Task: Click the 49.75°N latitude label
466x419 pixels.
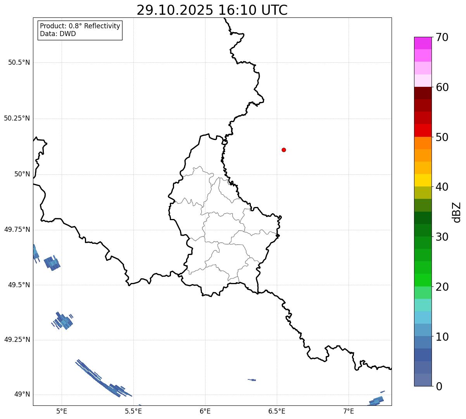Action: tap(17, 229)
